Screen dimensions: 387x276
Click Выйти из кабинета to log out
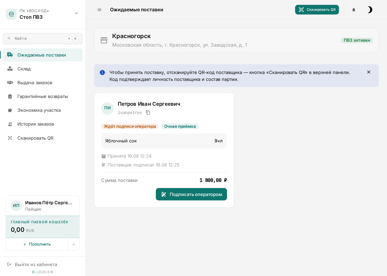coord(36,264)
